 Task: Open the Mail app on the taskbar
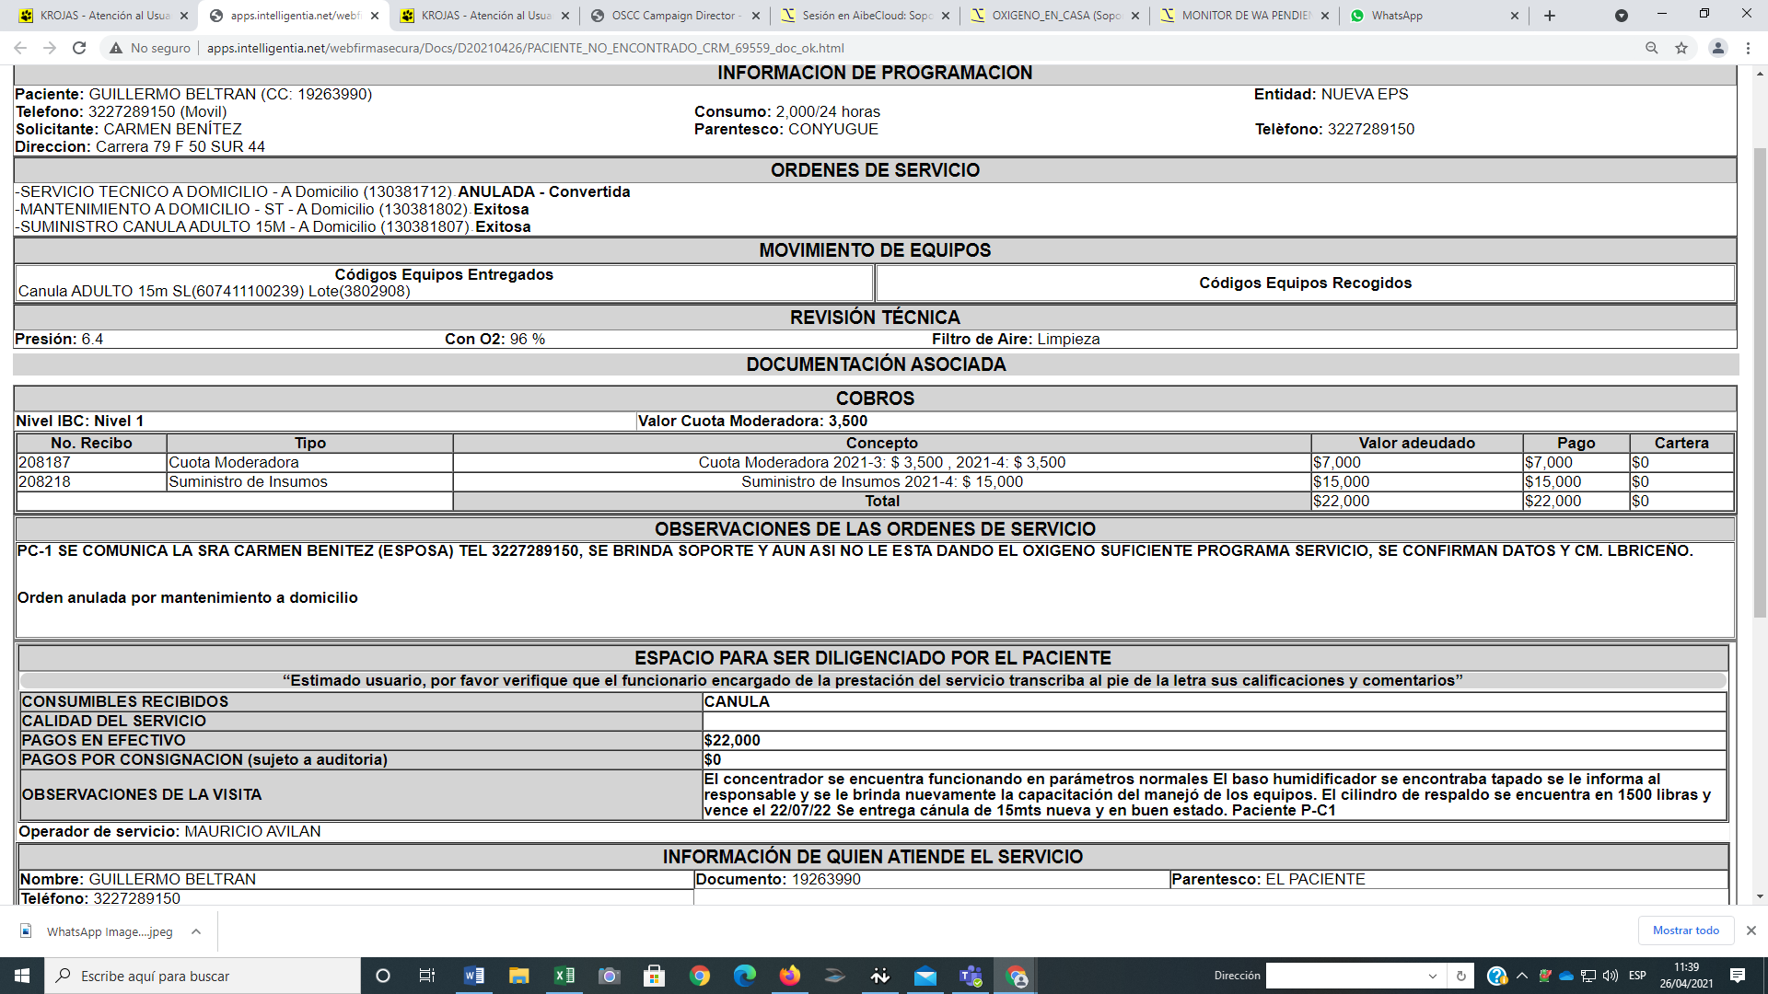(925, 976)
